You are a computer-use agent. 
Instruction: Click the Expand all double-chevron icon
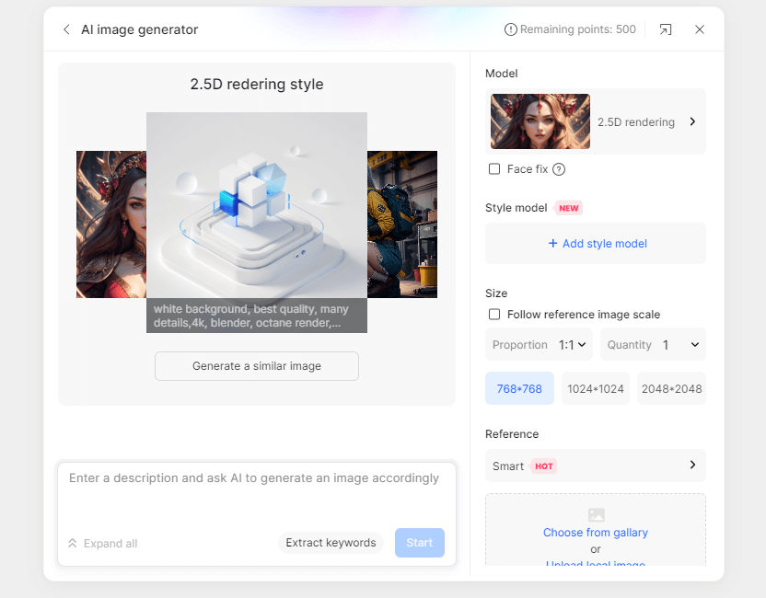(73, 543)
